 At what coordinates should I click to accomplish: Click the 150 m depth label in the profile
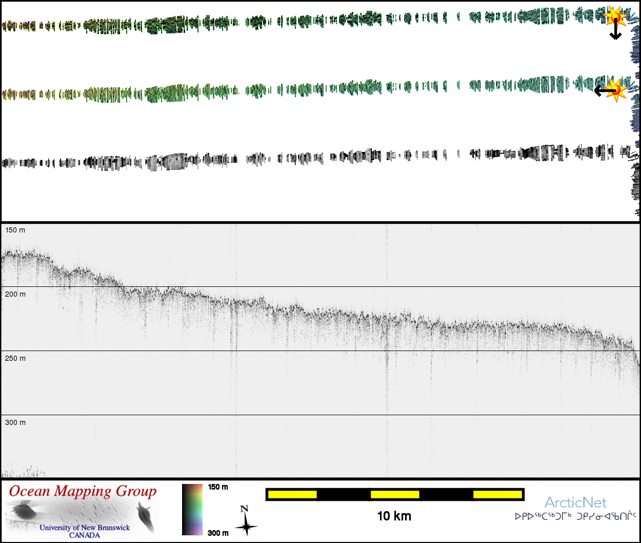pos(15,230)
